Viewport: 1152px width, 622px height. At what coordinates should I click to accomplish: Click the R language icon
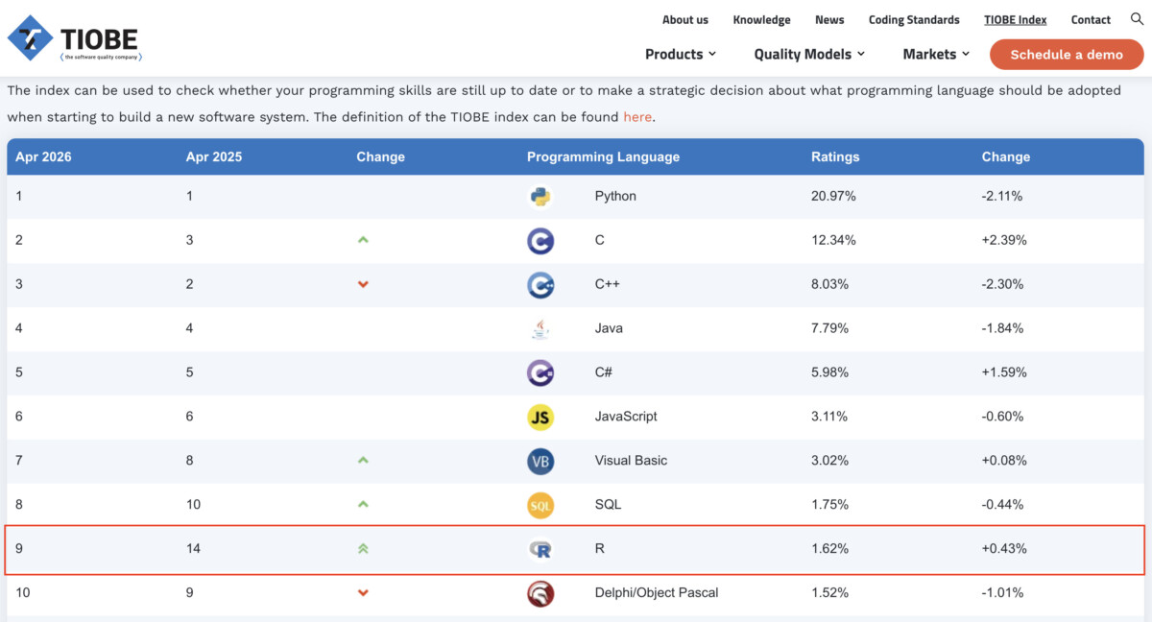540,549
